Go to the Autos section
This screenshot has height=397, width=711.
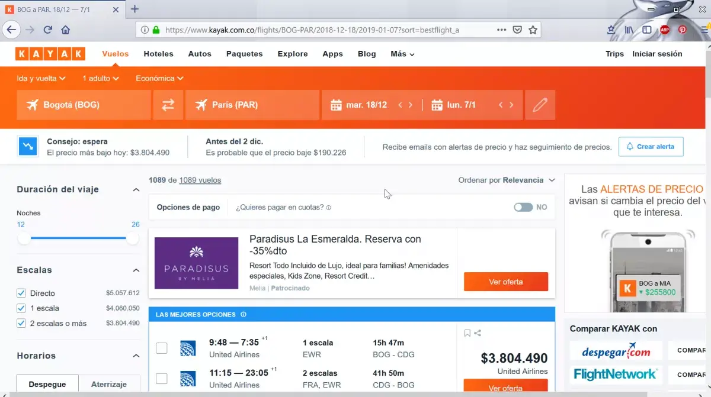200,54
